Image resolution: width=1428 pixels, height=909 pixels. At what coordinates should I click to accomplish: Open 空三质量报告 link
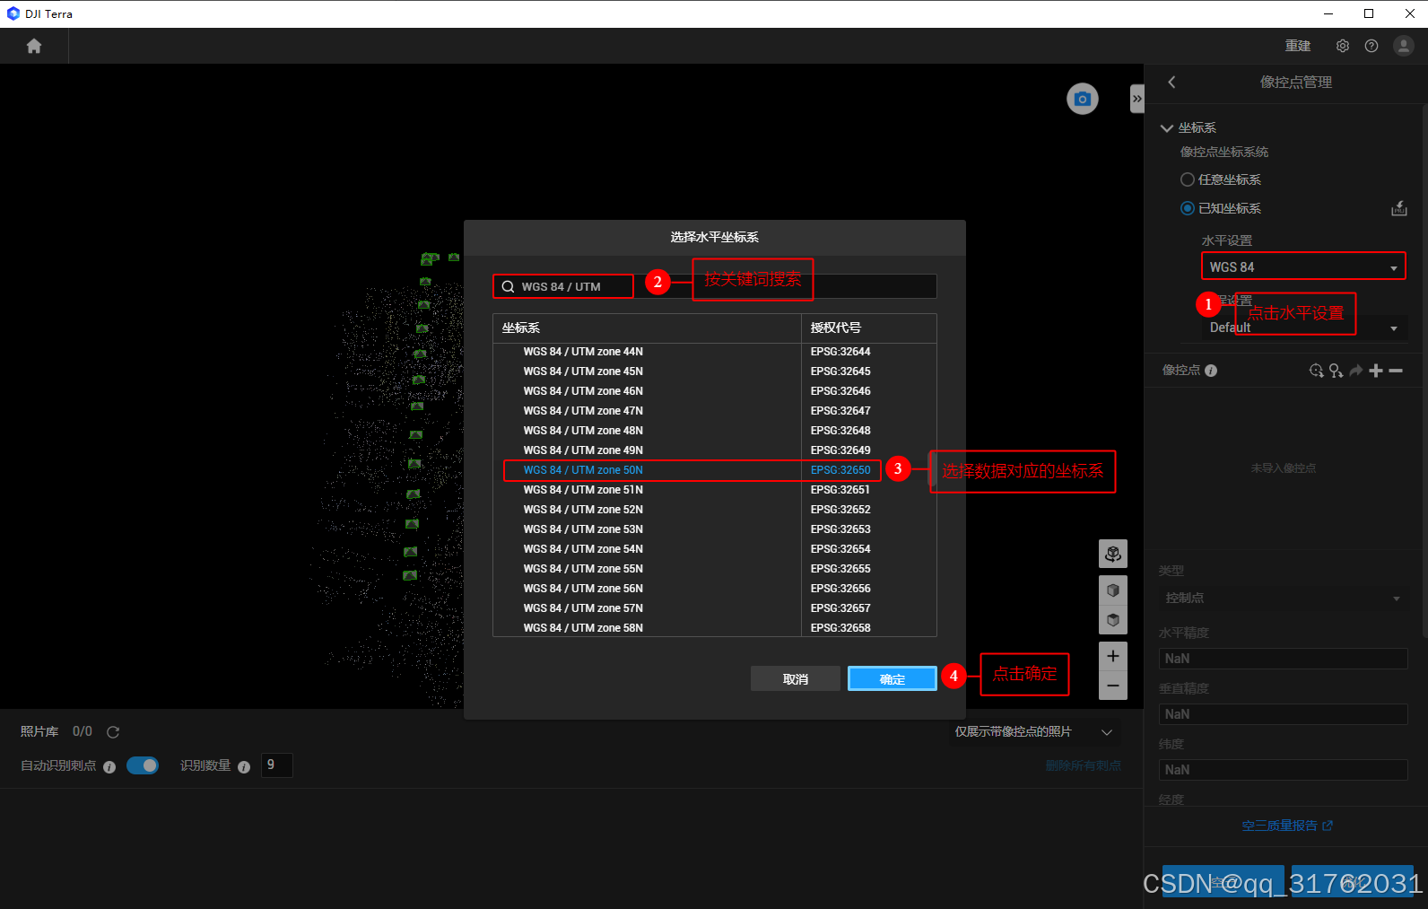(x=1280, y=826)
